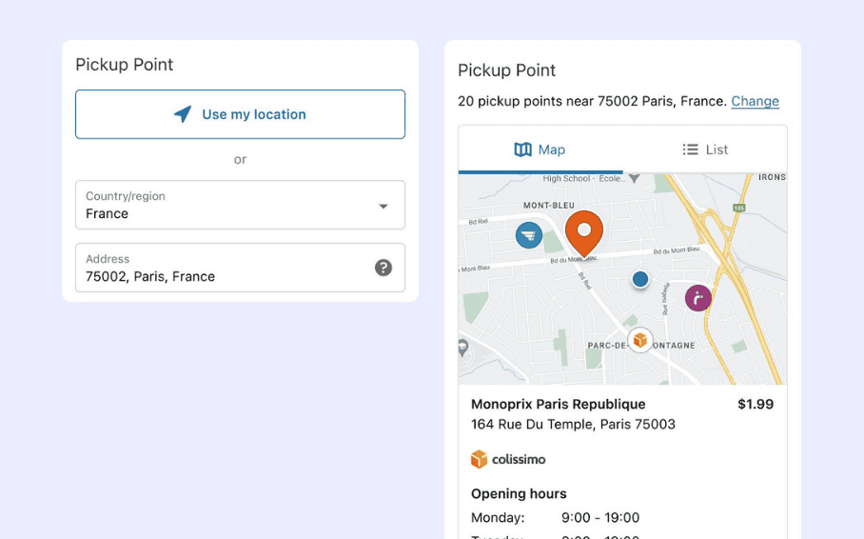Select the Colissimo box marker on map
The width and height of the screenshot is (864, 539).
click(x=640, y=340)
